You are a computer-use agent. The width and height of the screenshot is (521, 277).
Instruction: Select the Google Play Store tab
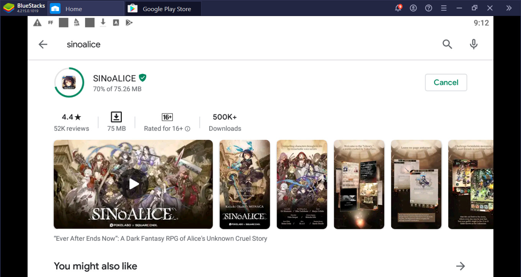click(163, 8)
